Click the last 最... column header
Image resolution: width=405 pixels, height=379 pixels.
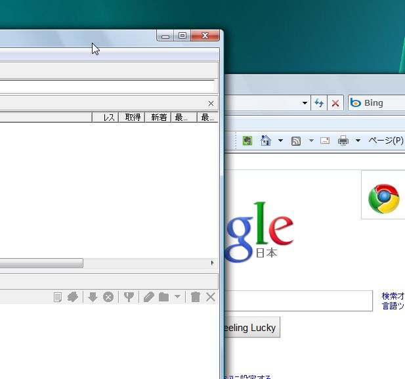[208, 118]
